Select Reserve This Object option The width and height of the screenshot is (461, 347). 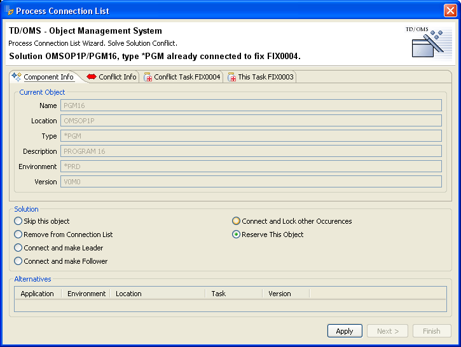237,235
